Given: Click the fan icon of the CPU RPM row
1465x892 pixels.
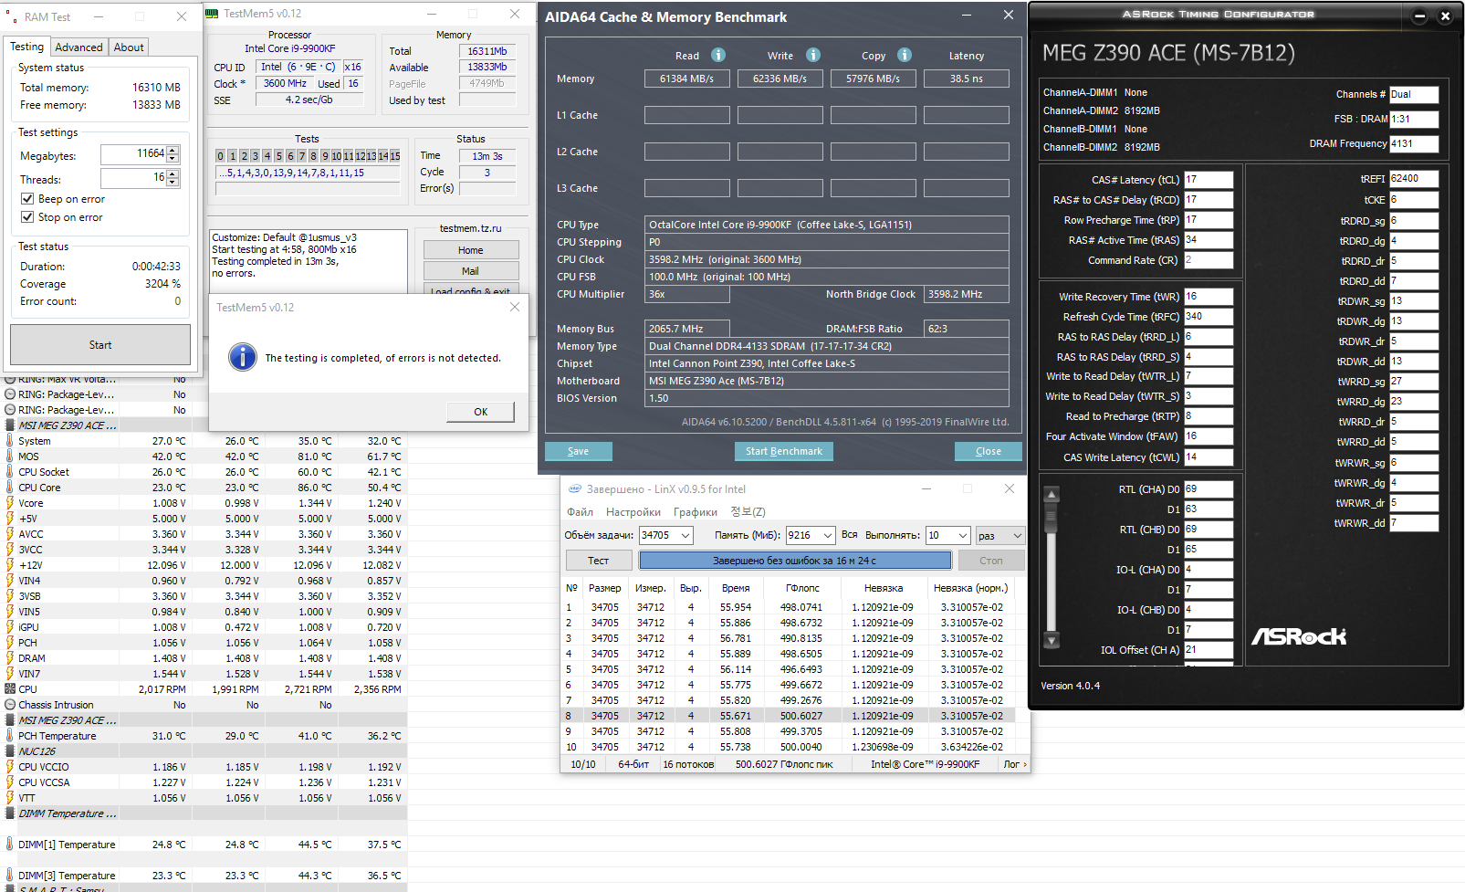Looking at the screenshot, I should (x=10, y=689).
